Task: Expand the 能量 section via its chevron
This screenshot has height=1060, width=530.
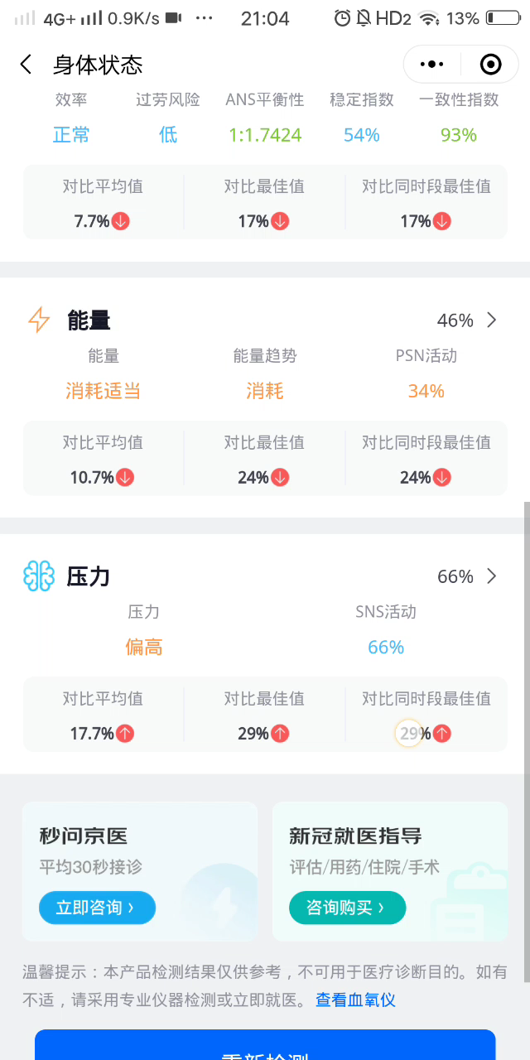Action: point(492,320)
